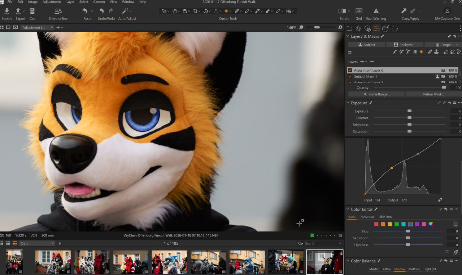Click the Auto Adjust magic wand
Viewport: 462px width, 275px height.
(125, 11)
